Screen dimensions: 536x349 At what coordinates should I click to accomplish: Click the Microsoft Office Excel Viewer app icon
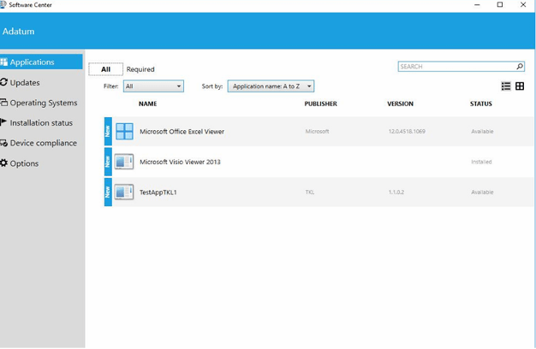[x=124, y=132]
